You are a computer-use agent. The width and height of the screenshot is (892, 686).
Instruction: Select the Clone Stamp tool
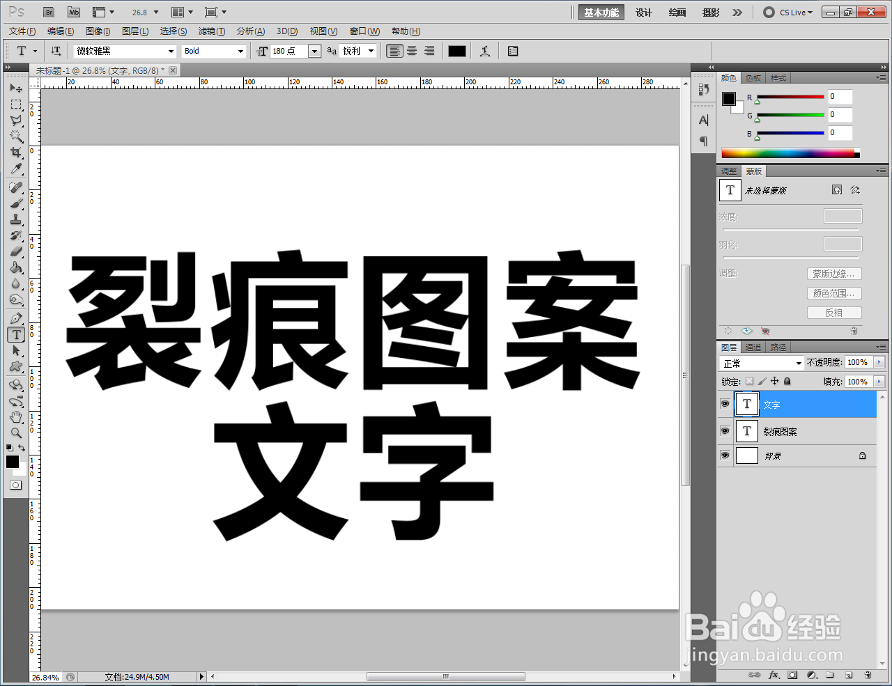tap(16, 219)
